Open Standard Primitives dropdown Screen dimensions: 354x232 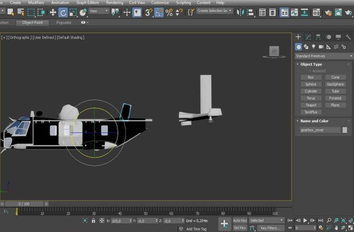(324, 56)
